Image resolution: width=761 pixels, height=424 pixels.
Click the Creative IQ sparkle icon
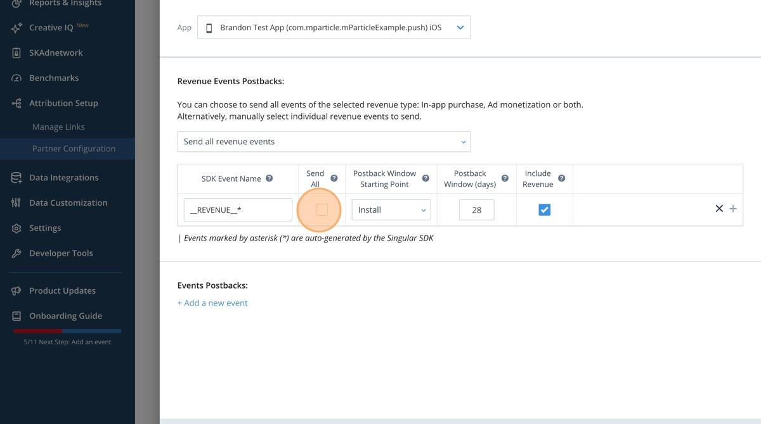click(16, 28)
